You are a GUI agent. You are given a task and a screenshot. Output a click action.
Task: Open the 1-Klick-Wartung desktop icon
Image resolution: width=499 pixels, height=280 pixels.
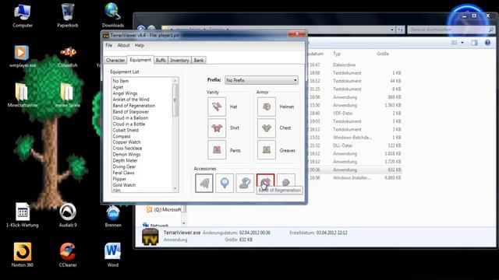point(23,215)
